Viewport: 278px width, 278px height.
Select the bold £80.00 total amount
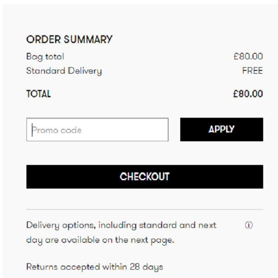248,94
